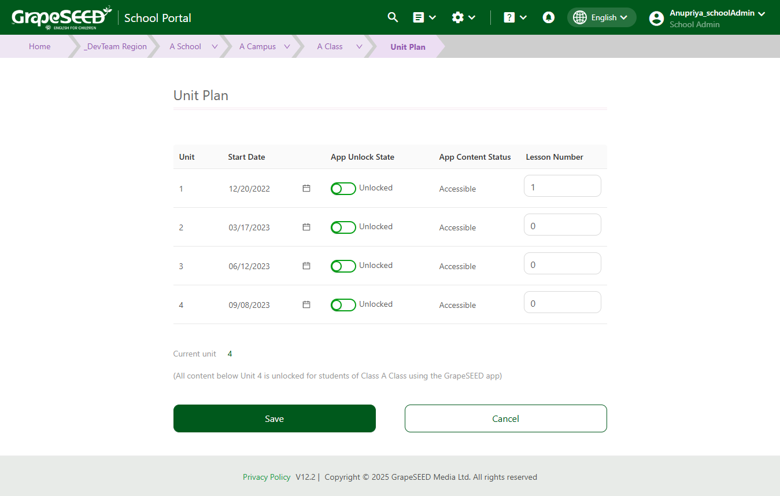Click the globe language icon
The image size is (780, 496).
coord(580,17)
